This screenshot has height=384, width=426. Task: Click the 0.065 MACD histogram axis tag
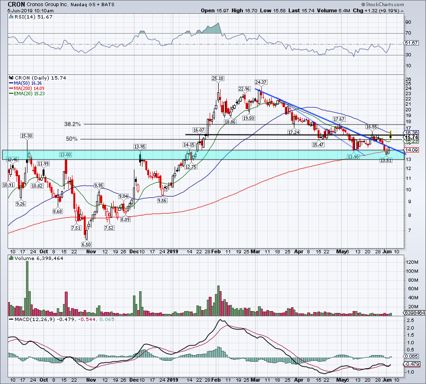pyautogui.click(x=411, y=356)
